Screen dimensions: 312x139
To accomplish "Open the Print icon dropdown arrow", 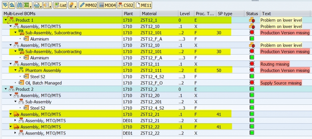I will (x=41, y=7).
